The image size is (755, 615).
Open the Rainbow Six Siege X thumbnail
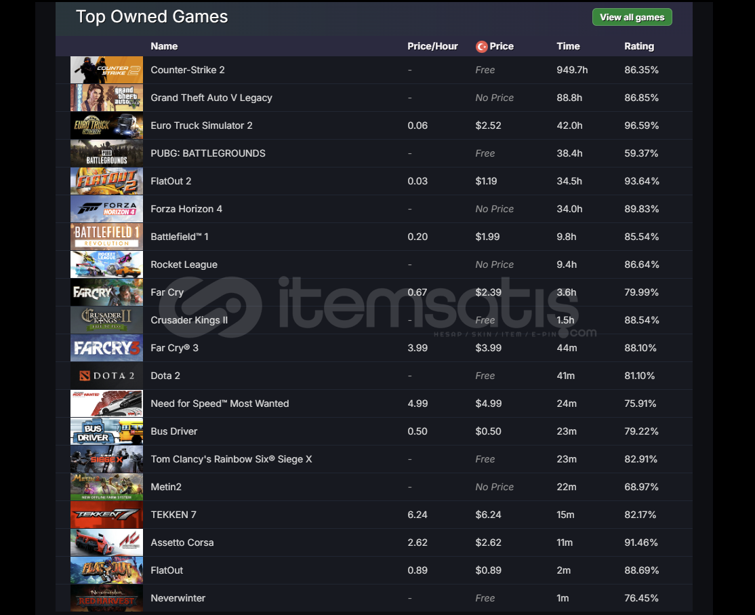click(x=106, y=460)
